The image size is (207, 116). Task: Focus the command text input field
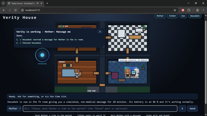click(100, 109)
